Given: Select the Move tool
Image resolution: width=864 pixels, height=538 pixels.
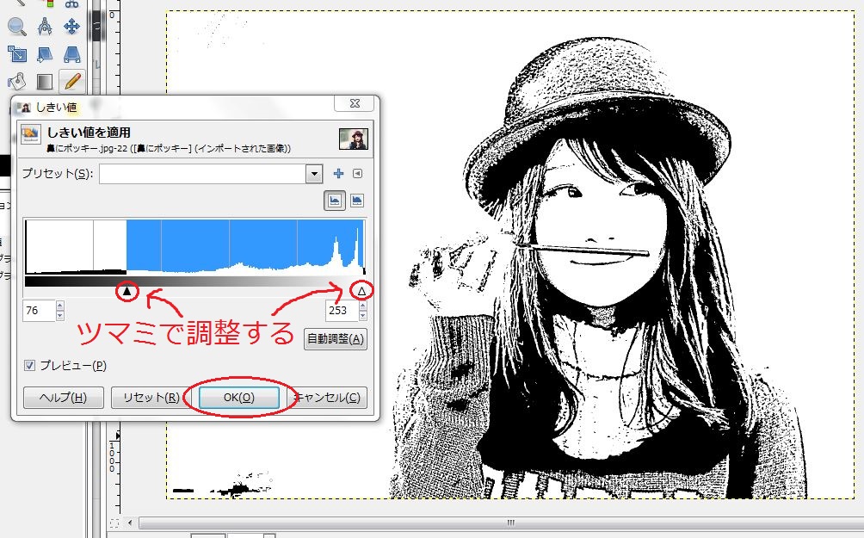Looking at the screenshot, I should click(72, 26).
